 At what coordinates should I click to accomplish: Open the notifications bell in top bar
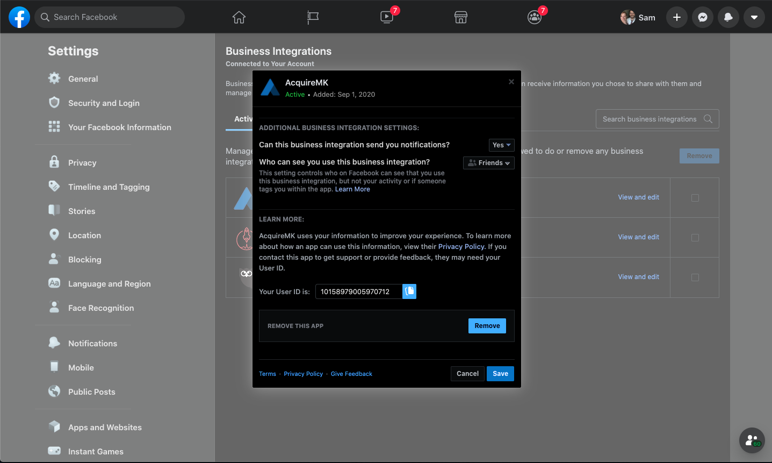[728, 17]
